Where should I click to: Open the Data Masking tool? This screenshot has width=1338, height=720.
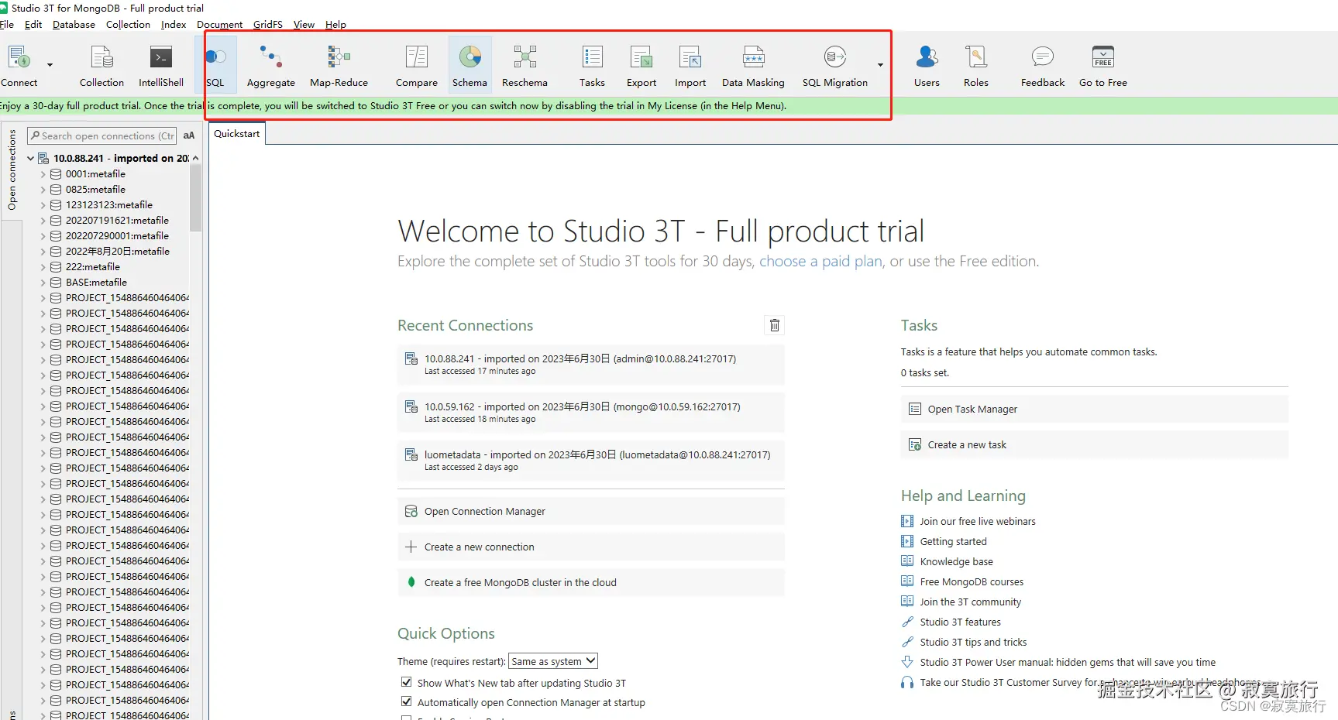tap(753, 65)
